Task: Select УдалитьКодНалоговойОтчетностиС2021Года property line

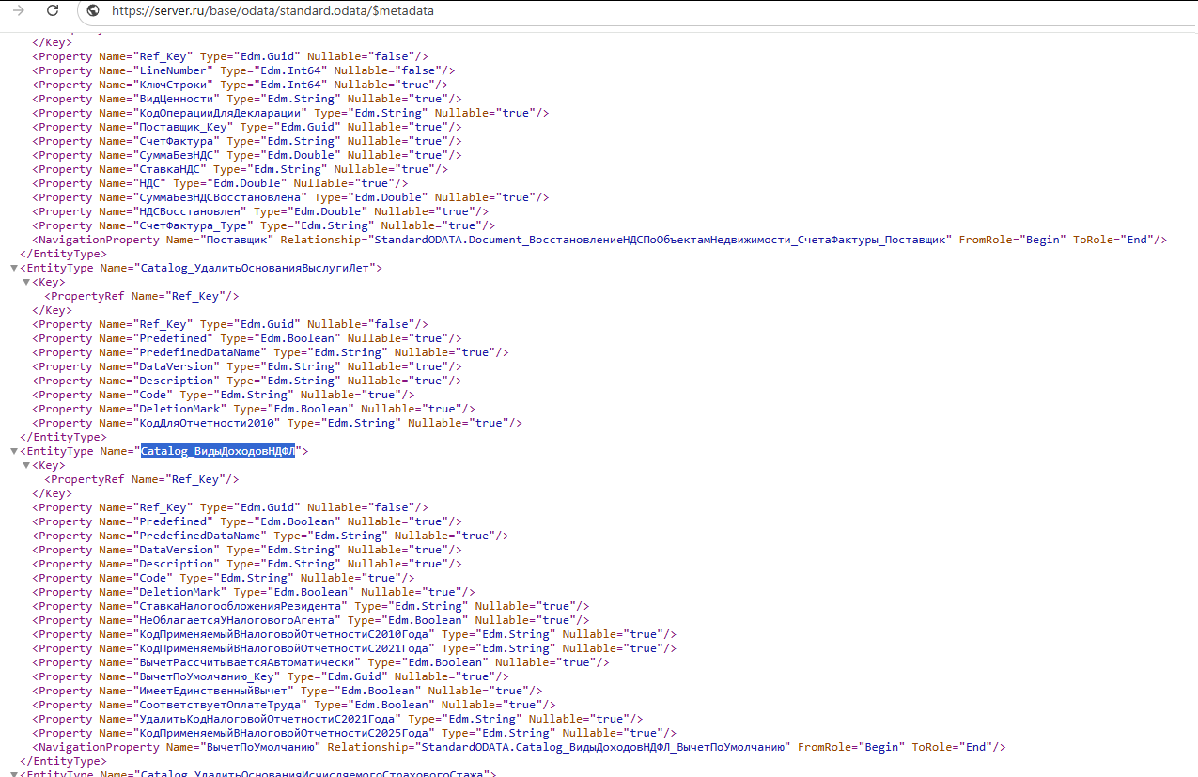Action: [338, 719]
